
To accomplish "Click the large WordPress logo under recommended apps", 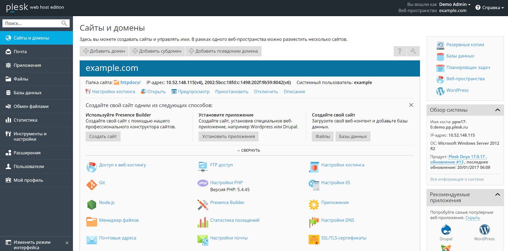I will point(484,230).
